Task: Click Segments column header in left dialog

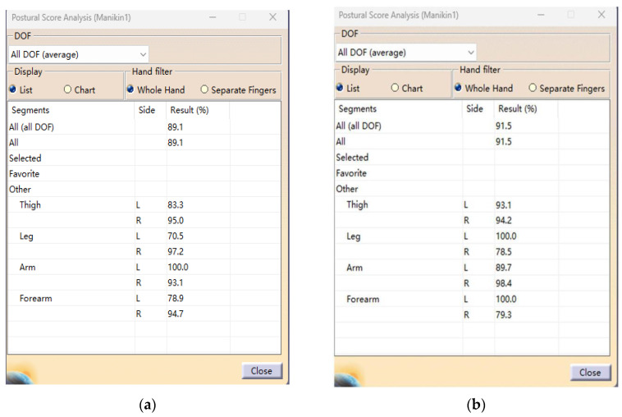Action: [33, 110]
